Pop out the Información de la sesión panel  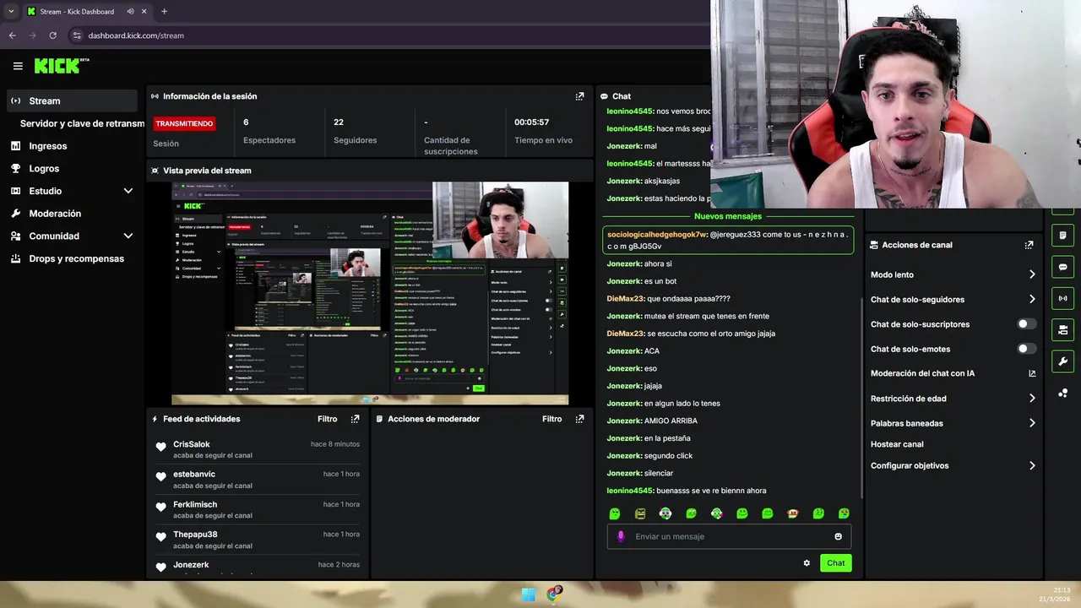pos(579,96)
